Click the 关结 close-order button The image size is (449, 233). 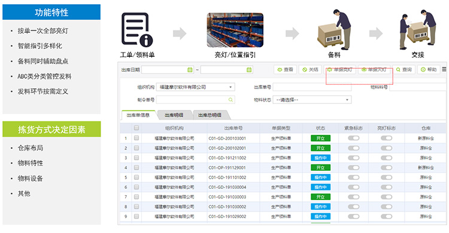[310, 69]
